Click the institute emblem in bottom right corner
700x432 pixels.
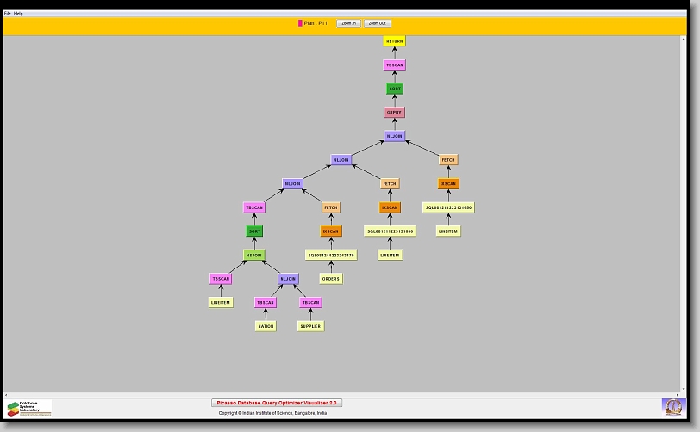point(672,406)
